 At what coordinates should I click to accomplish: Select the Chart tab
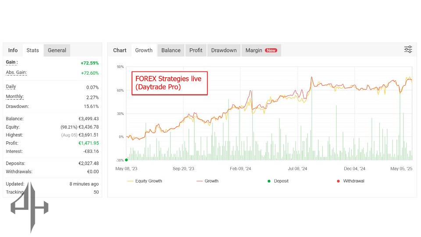(120, 50)
